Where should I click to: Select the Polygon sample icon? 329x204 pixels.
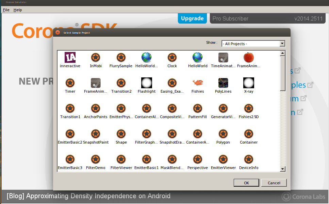pos(223,134)
